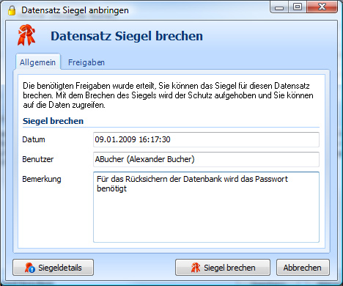Open Siegeldetails button

pyautogui.click(x=53, y=268)
